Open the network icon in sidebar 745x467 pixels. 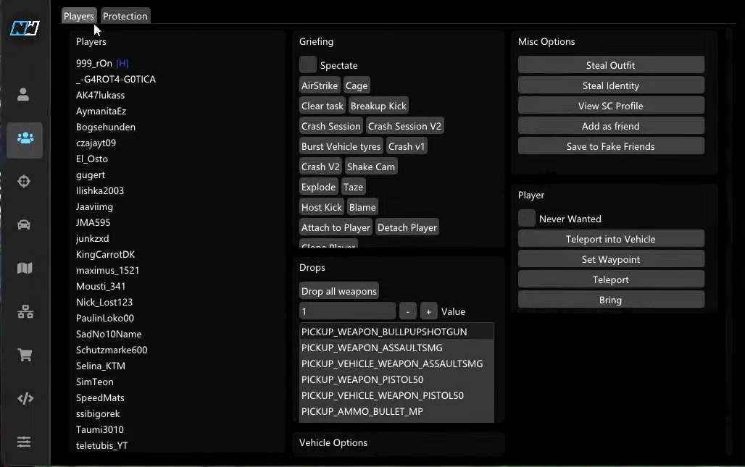click(x=25, y=312)
